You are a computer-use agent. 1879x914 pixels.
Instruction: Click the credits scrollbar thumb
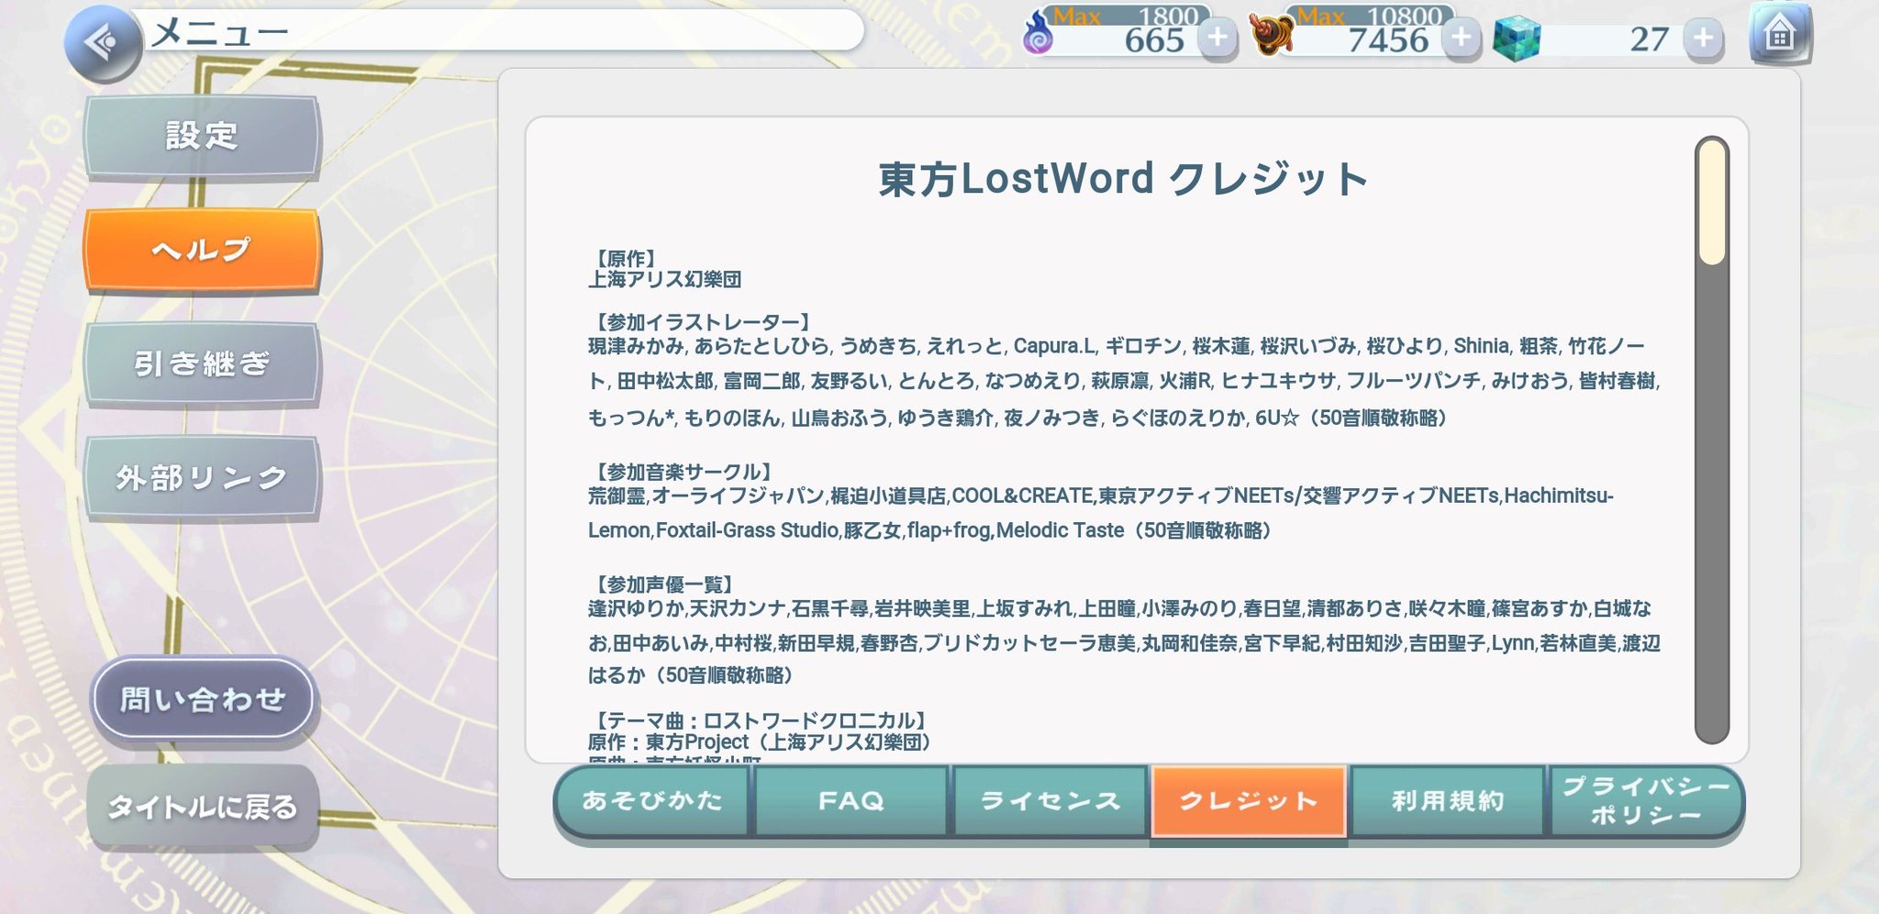point(1712,202)
